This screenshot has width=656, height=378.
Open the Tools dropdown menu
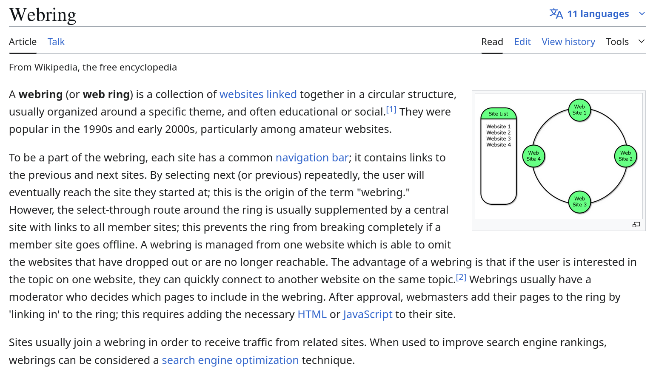click(x=617, y=42)
